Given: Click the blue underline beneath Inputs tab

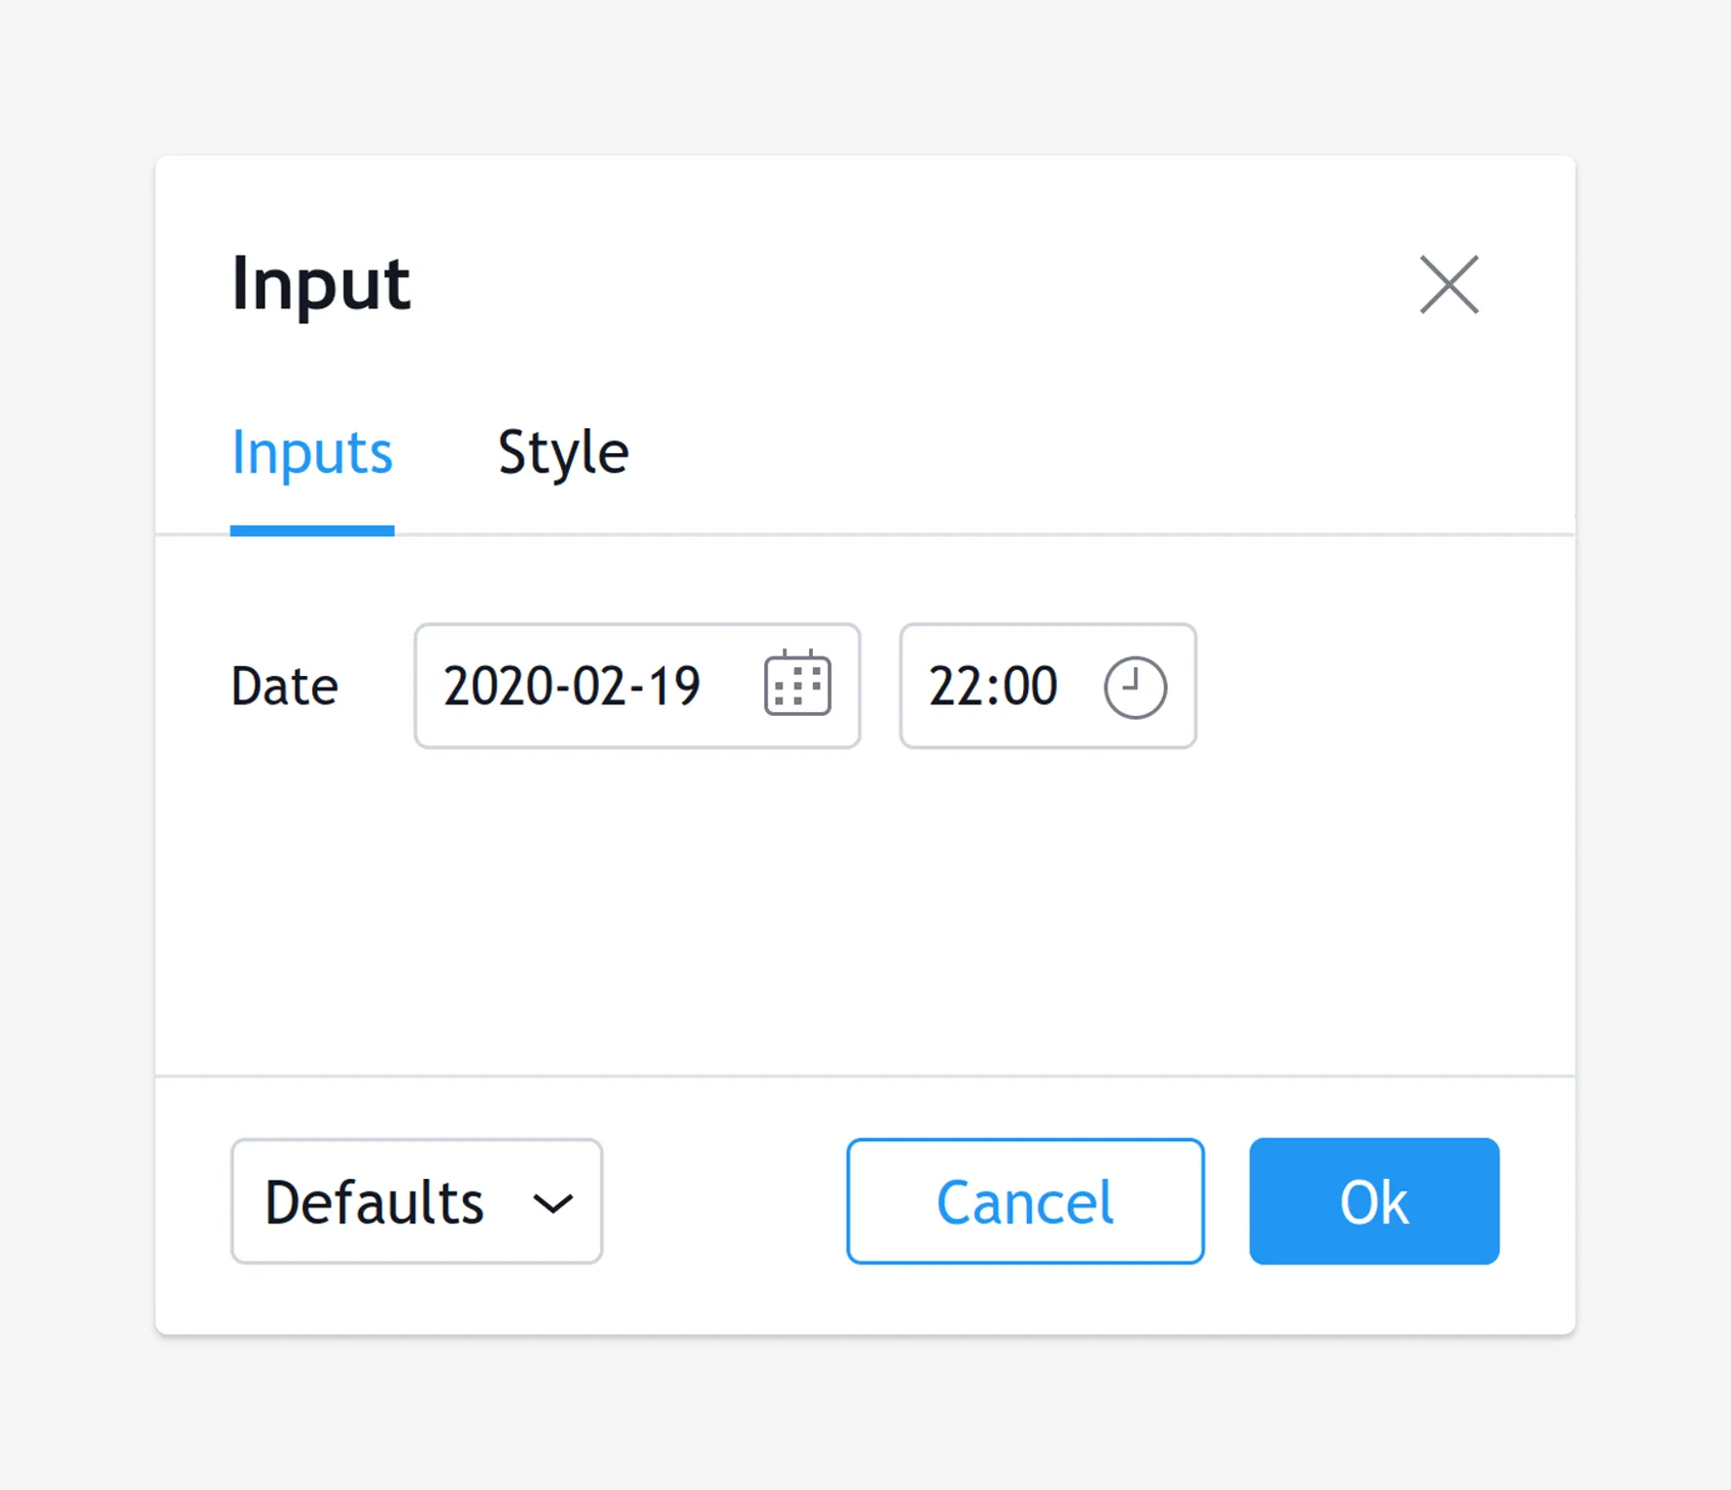Looking at the screenshot, I should coord(312,530).
